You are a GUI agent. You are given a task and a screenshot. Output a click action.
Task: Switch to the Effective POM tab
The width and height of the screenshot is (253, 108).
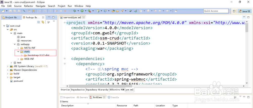[117, 90]
